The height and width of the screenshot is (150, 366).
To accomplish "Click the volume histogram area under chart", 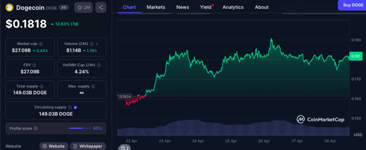I will point(233,128).
